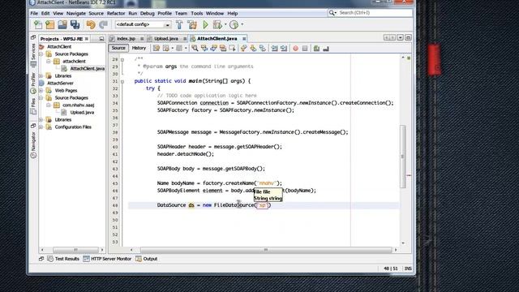The image size is (519, 292).
Task: Click the New Project toolbar icon
Action: pos(50,24)
